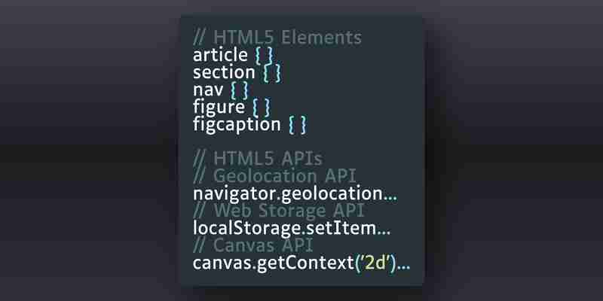Click the '// HTML5 APIs' comment
Screen dimensions: 603x301
258,158
